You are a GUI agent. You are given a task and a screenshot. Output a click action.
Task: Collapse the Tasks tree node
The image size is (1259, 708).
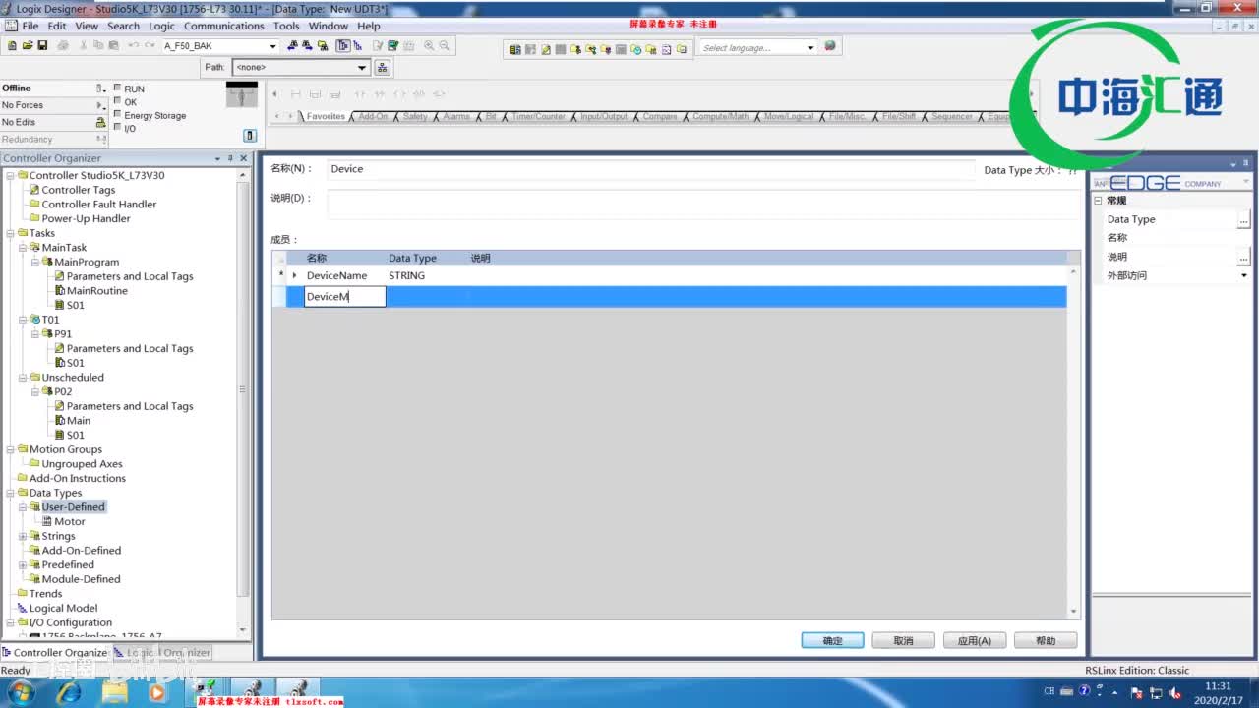pos(10,233)
